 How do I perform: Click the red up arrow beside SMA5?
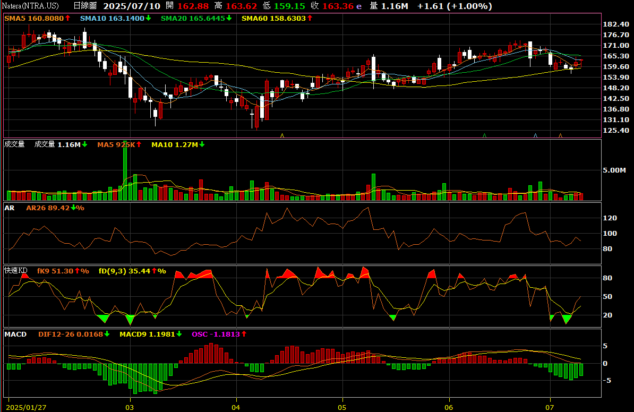[x=67, y=18]
